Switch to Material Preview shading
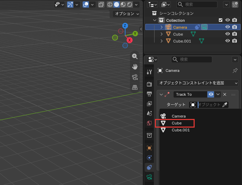Viewport: 242px width, 185px height. click(x=123, y=4)
